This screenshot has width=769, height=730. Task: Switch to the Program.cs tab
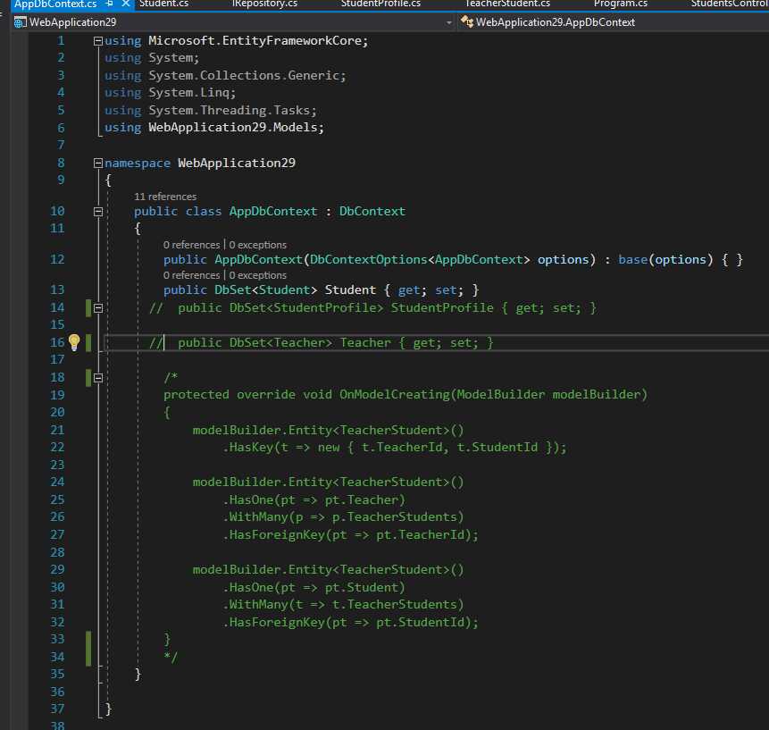pyautogui.click(x=620, y=4)
